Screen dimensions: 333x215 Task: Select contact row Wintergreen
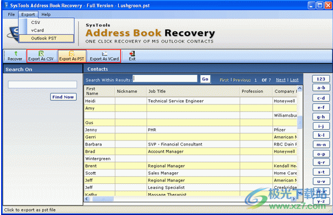(x=190, y=159)
